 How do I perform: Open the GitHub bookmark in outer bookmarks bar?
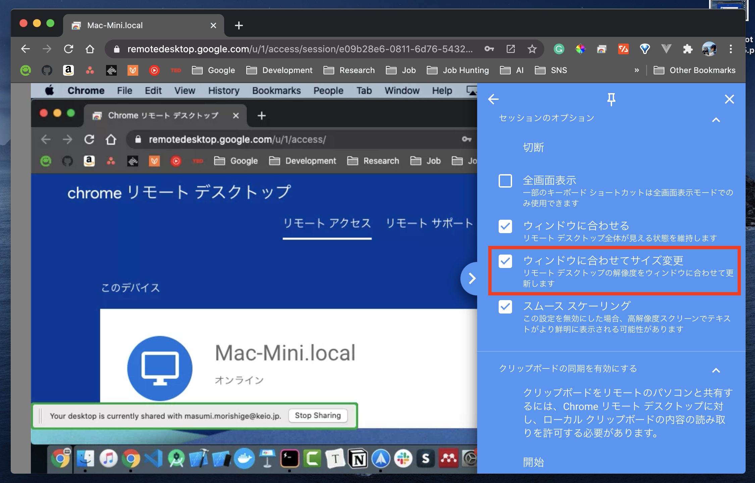tap(47, 70)
